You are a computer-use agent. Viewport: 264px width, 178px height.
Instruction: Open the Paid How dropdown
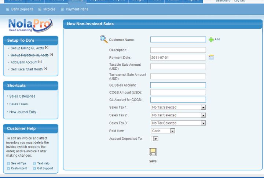172,131
